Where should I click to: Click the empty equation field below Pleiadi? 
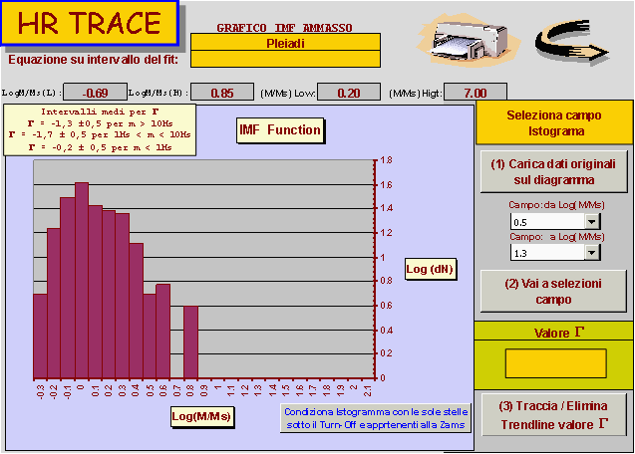[285, 59]
